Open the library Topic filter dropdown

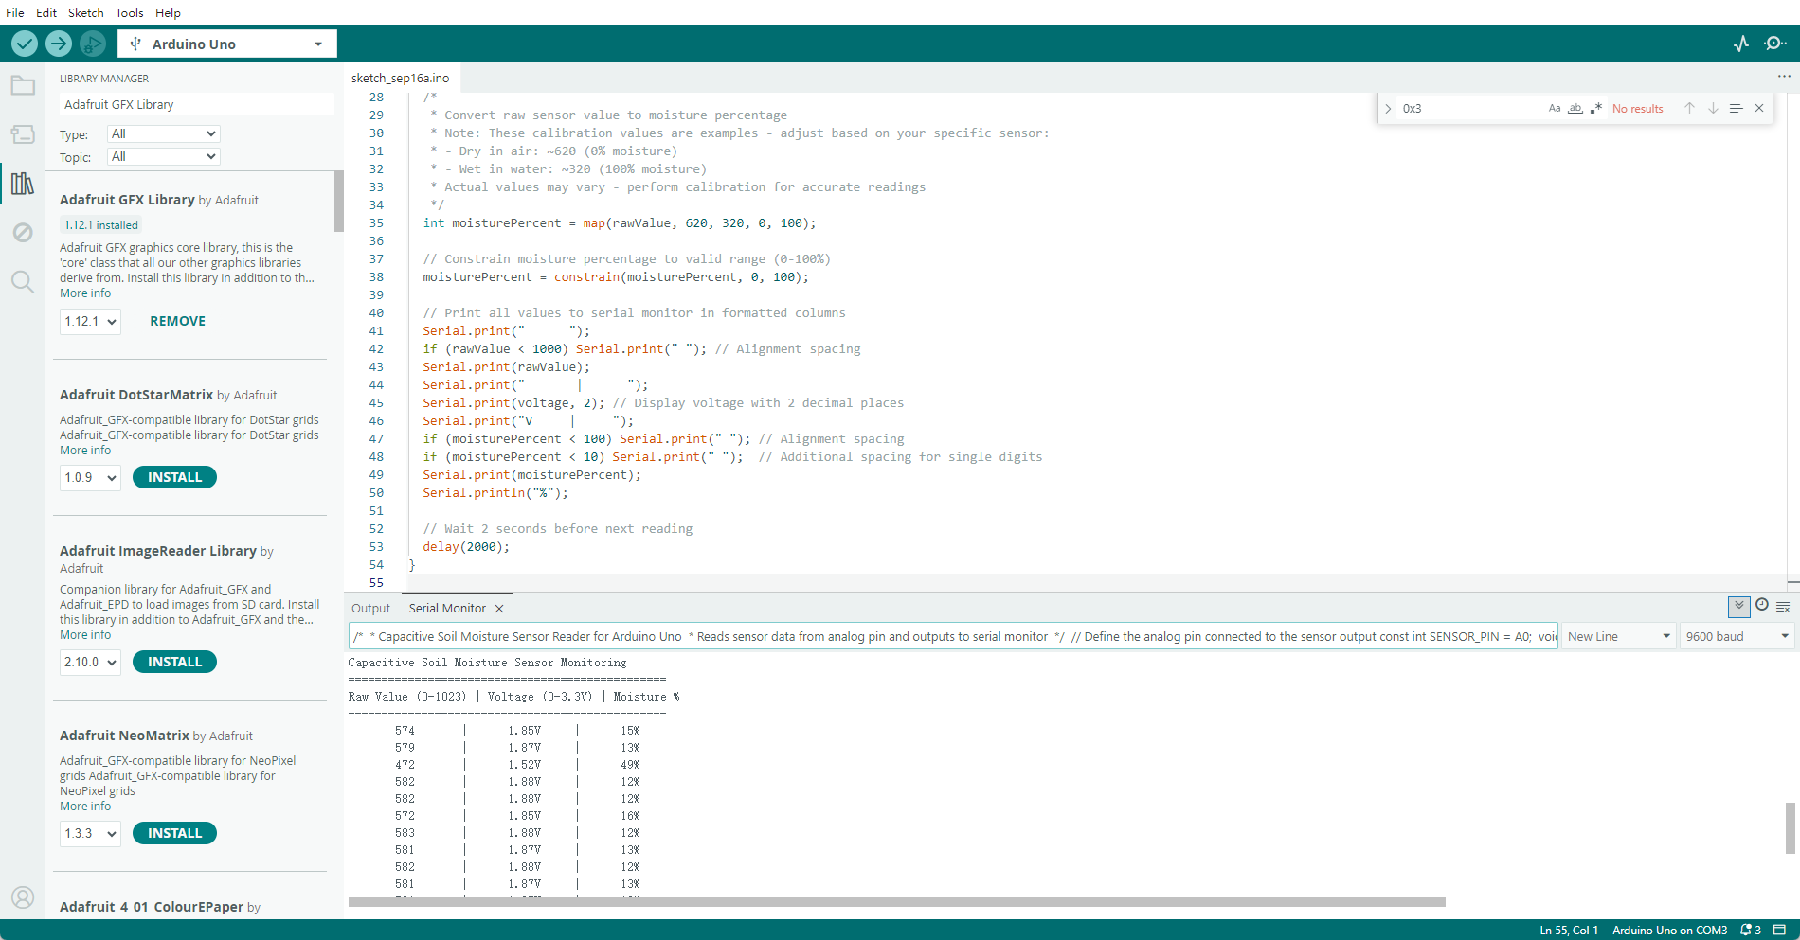[164, 156]
